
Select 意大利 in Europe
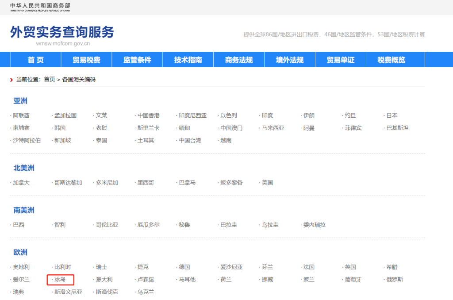coord(104,280)
